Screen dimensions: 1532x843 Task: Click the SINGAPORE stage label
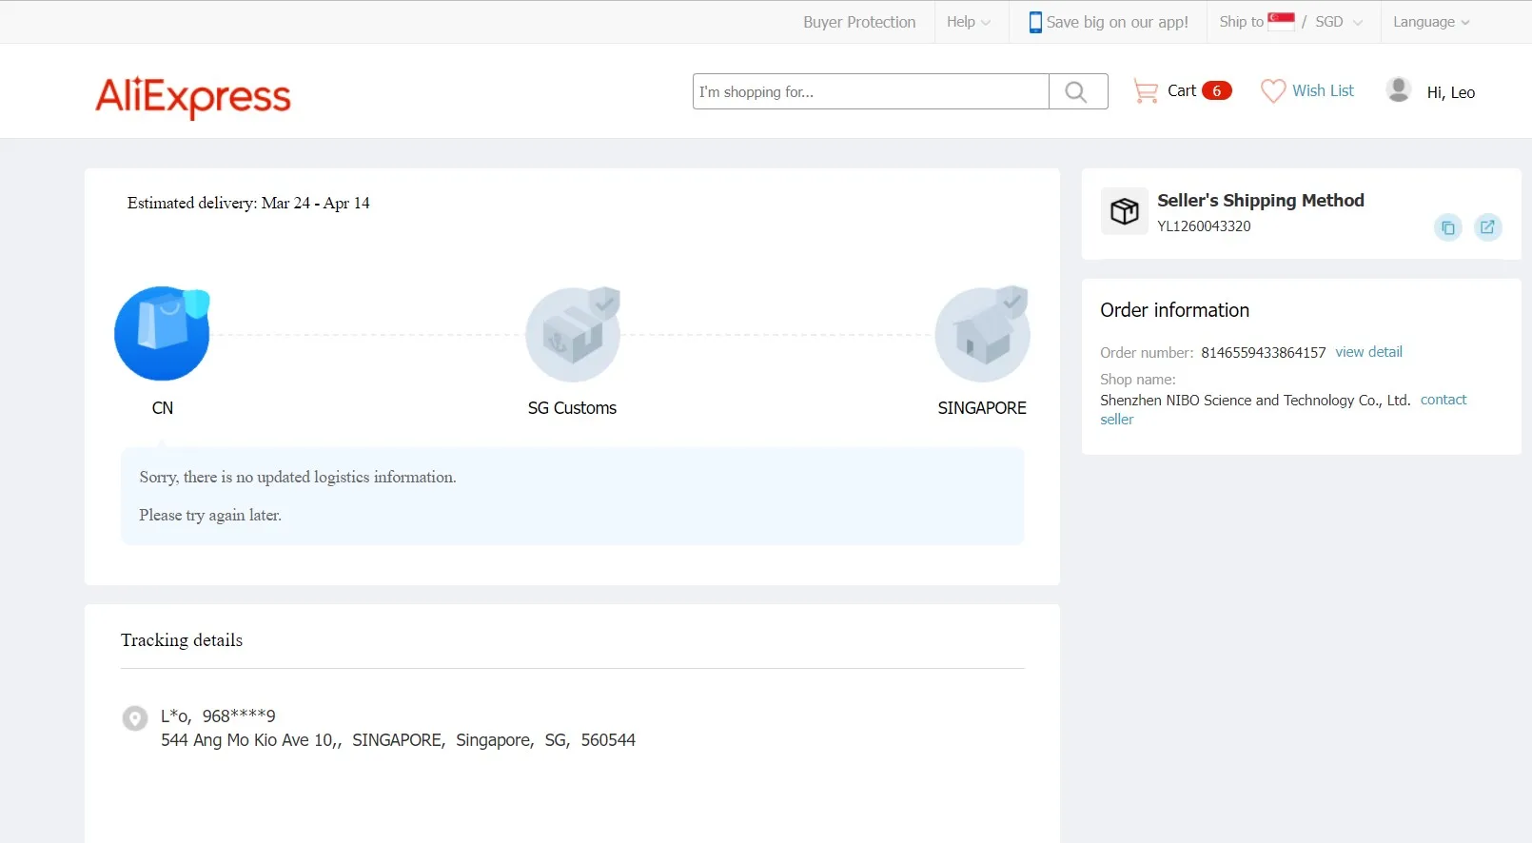tap(982, 408)
